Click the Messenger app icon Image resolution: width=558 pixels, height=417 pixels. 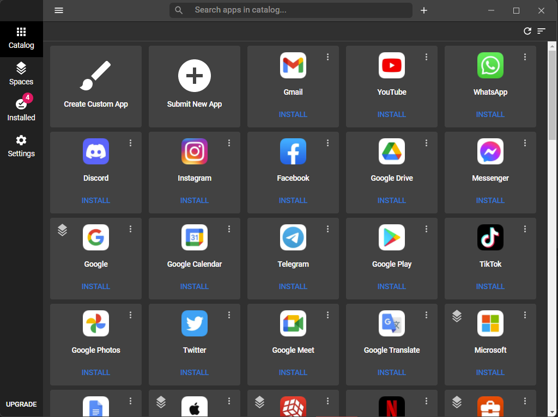[x=490, y=151]
